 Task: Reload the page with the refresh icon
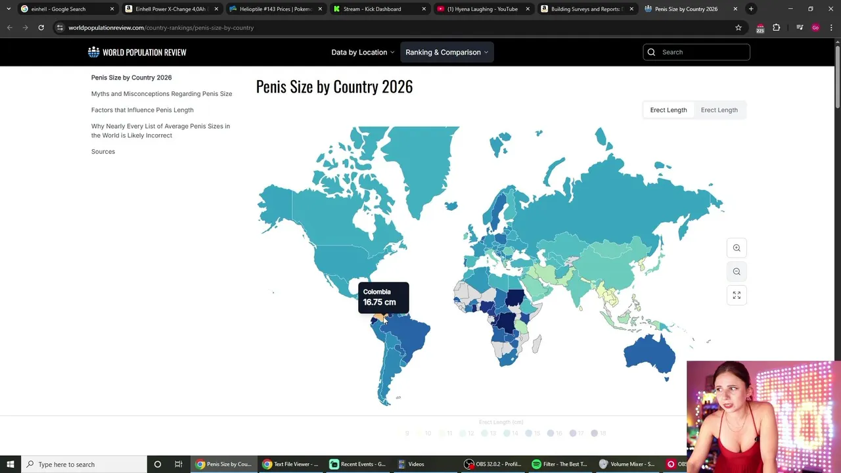(41, 28)
